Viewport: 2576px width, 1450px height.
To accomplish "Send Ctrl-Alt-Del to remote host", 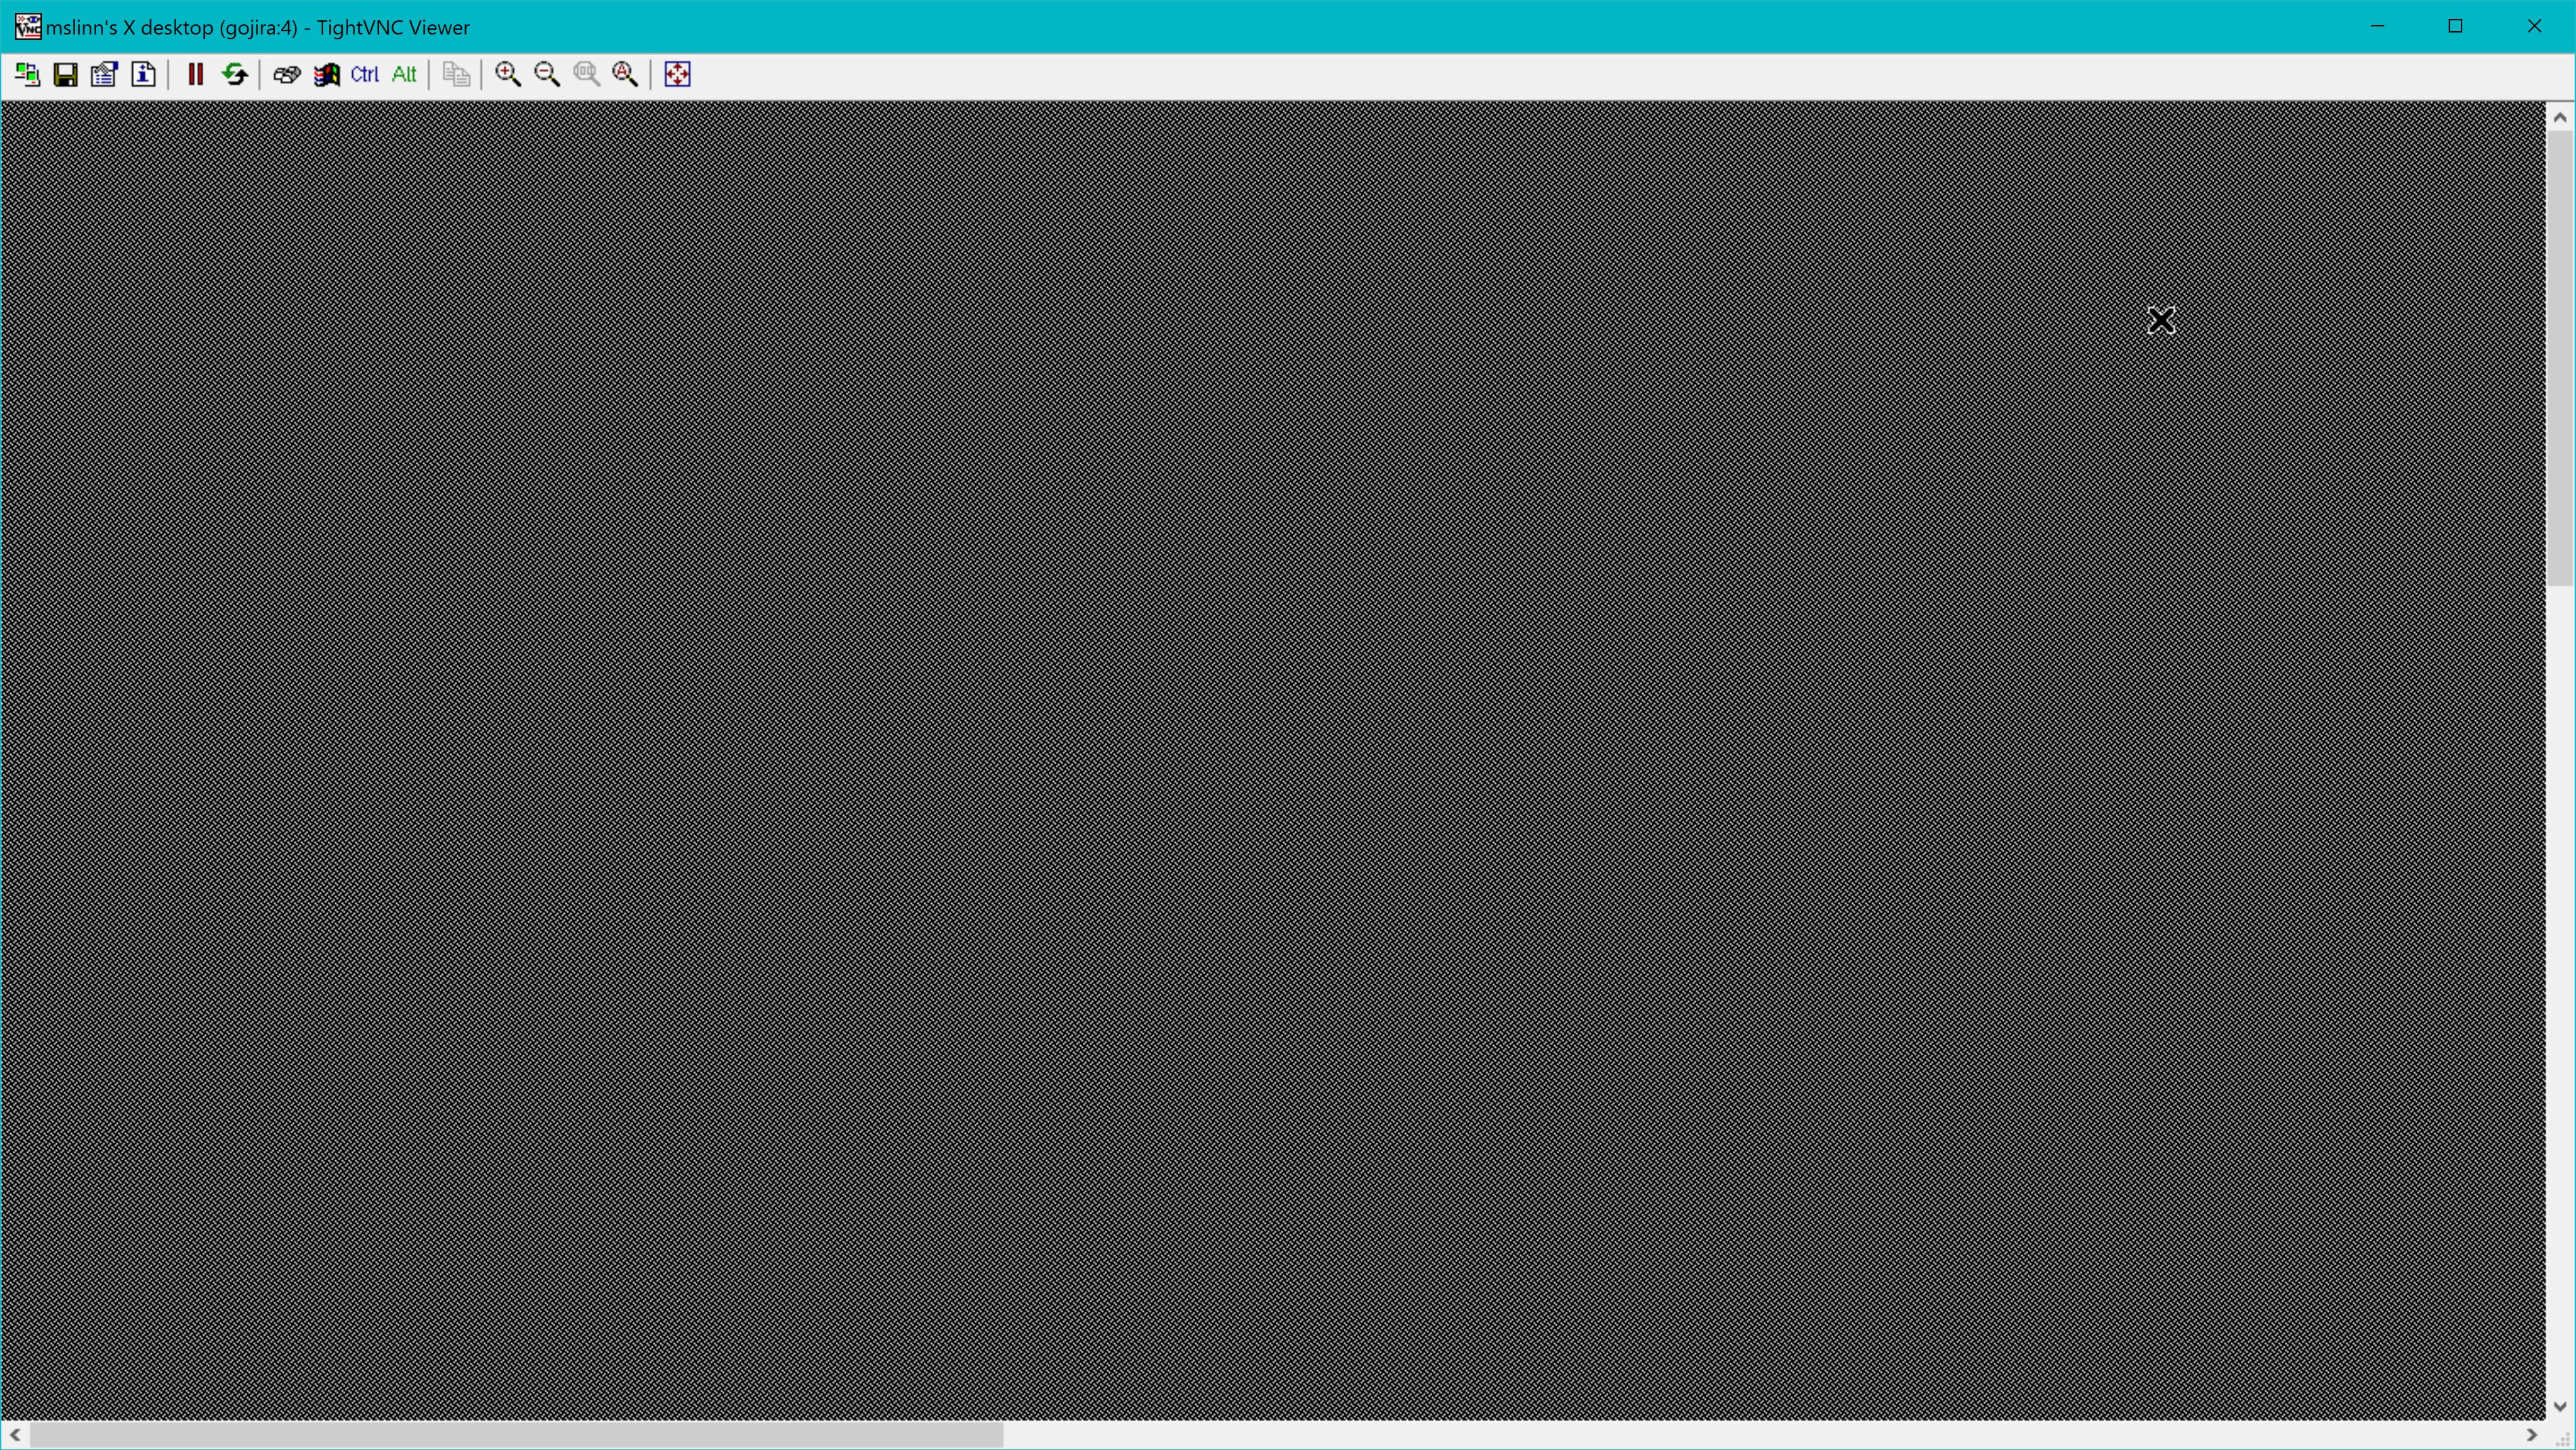I will click(x=287, y=74).
